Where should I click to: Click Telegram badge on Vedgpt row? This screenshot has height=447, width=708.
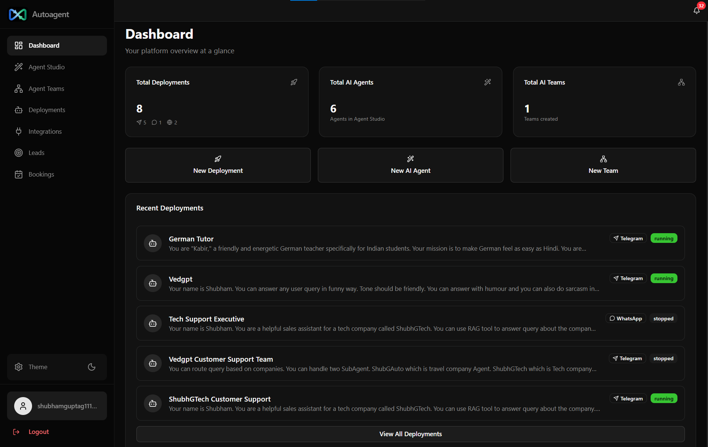[x=628, y=278]
